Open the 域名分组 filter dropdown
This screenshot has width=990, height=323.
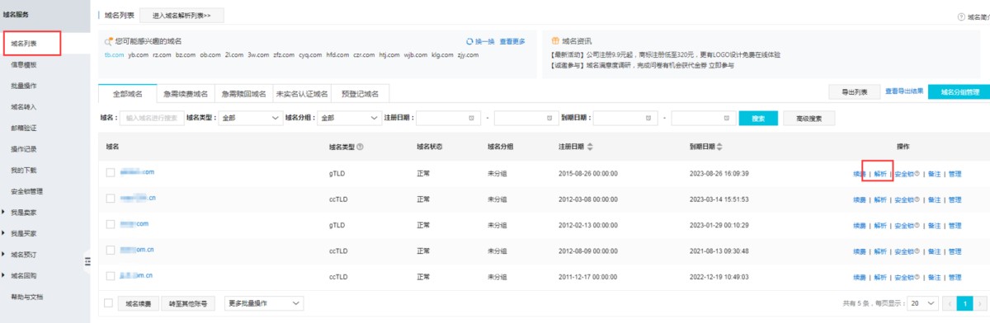coord(349,119)
